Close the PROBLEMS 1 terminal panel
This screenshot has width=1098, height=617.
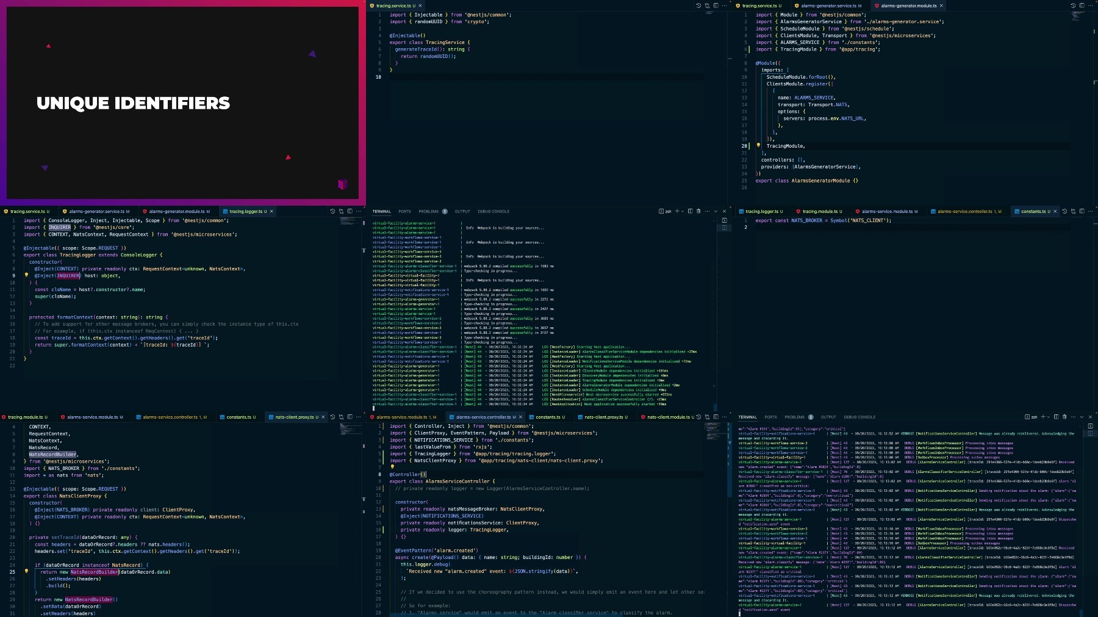tap(724, 211)
